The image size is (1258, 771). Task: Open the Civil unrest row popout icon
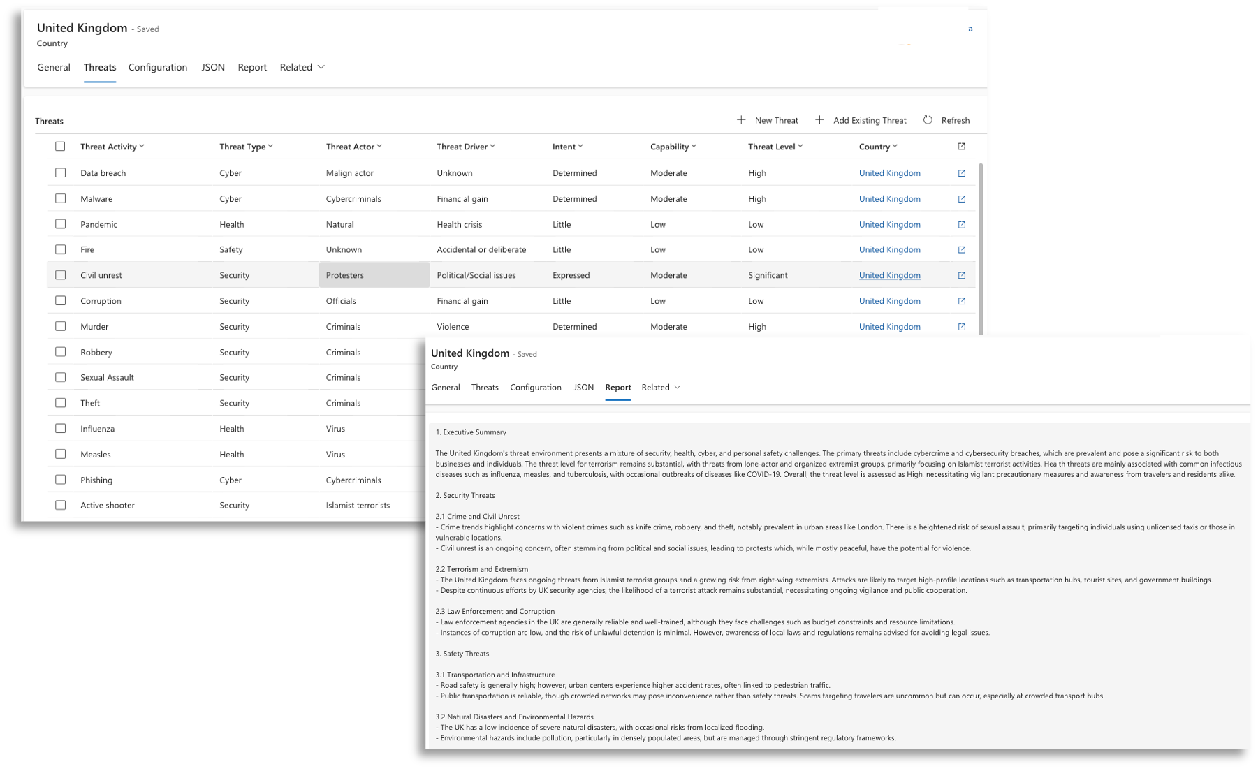coord(961,275)
